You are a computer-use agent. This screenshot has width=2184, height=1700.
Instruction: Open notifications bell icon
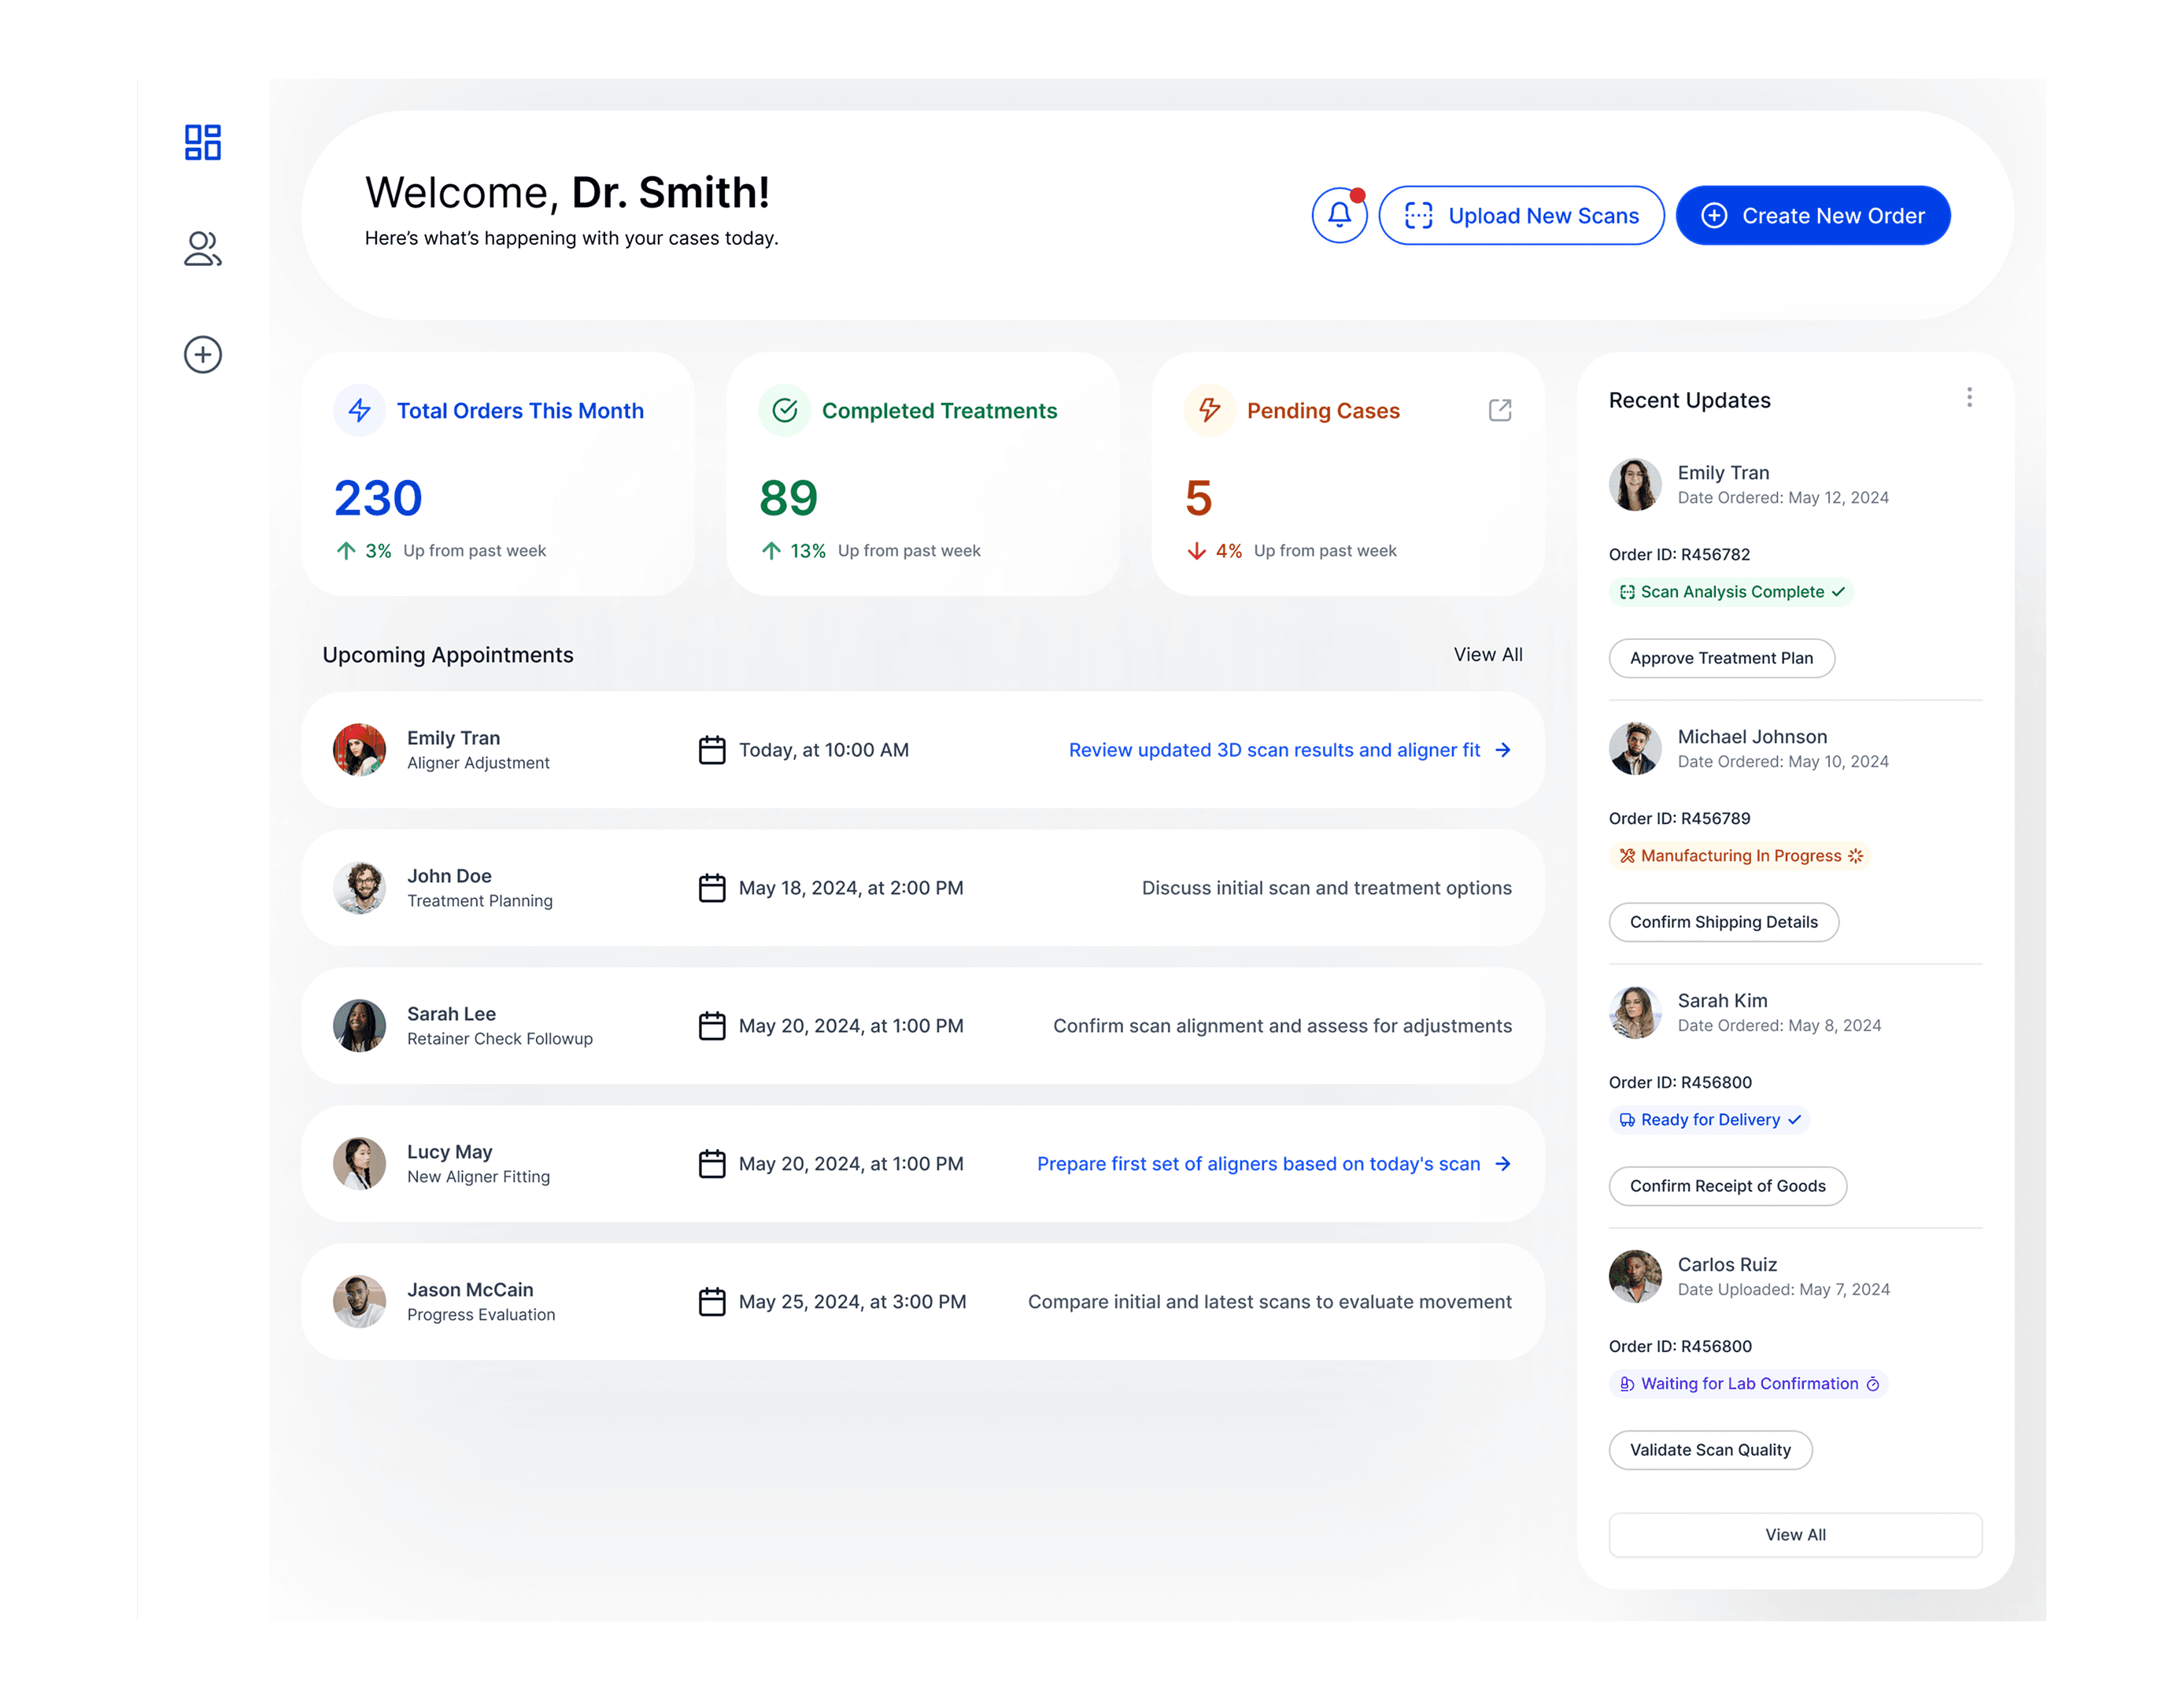point(1339,215)
